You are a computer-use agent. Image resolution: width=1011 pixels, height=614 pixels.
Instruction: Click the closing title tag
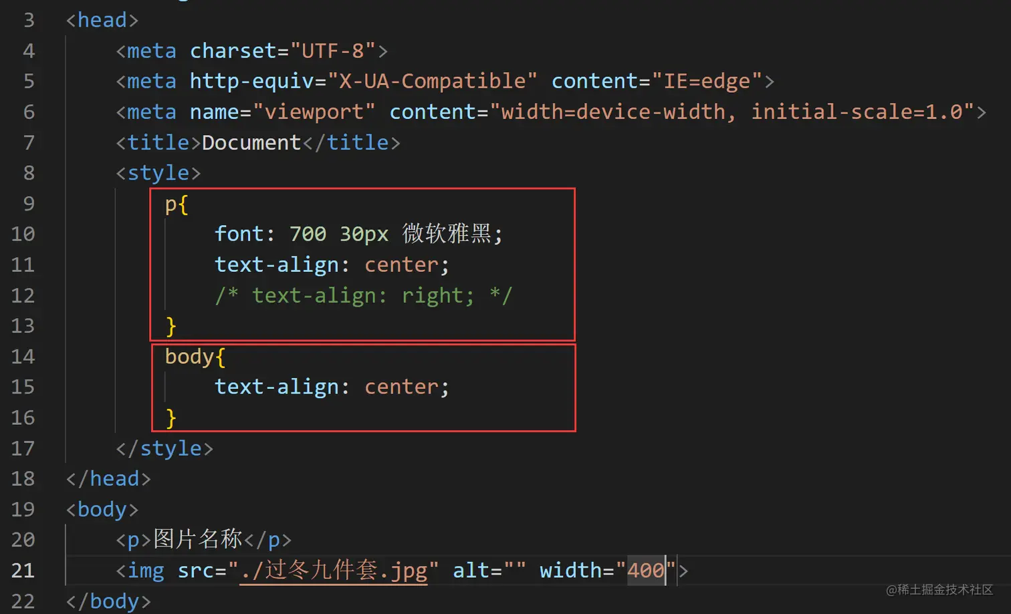pos(351,142)
